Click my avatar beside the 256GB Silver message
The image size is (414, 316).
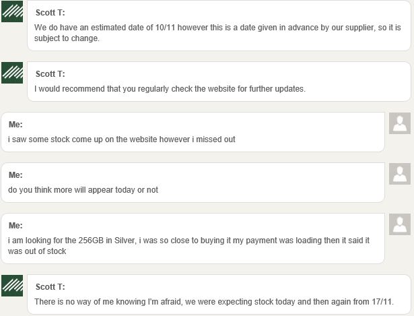[x=400, y=224]
